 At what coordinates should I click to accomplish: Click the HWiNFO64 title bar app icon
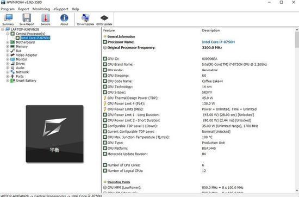[x=3, y=2]
